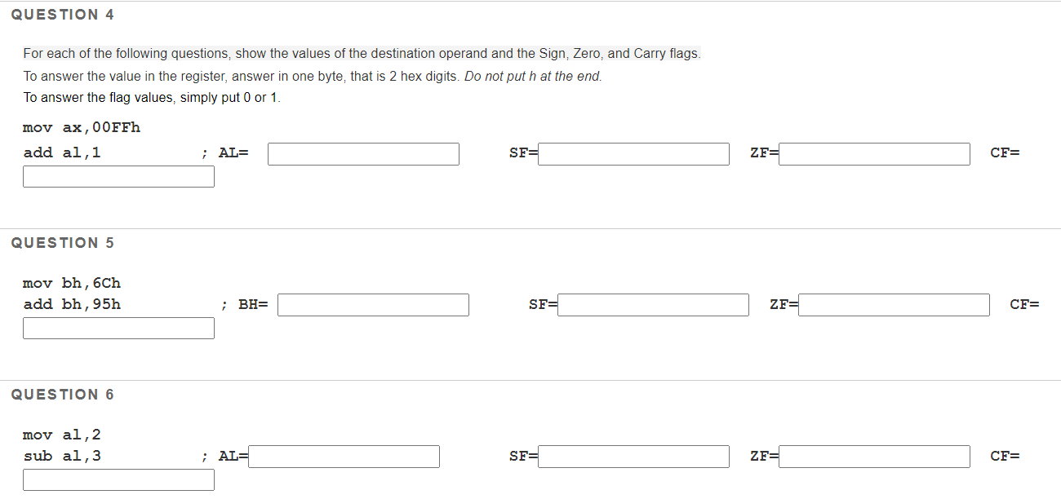Click the QUESTION 6 heading
The height and width of the screenshot is (499, 1061).
(61, 394)
